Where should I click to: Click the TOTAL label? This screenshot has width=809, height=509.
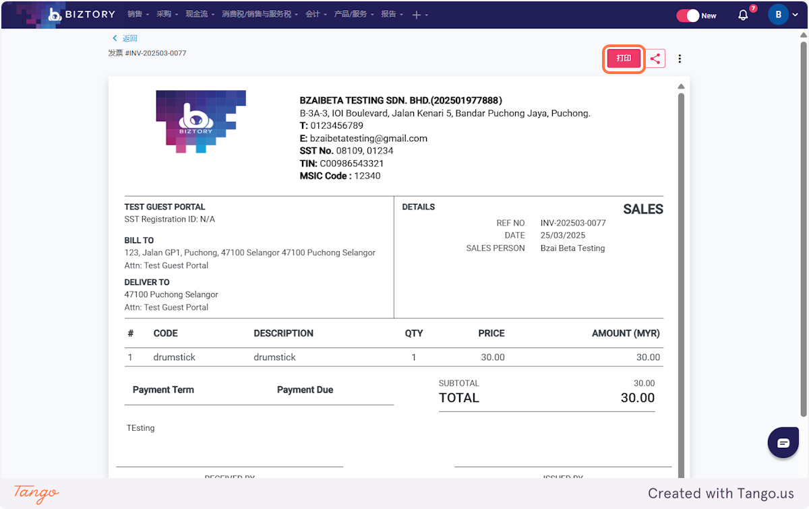click(459, 398)
